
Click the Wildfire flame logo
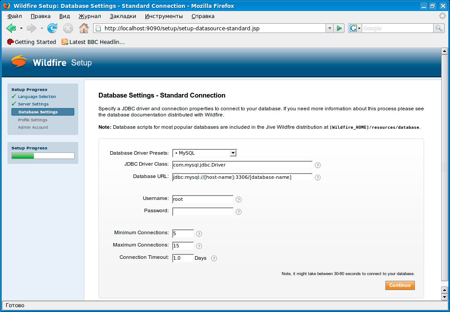(19, 62)
